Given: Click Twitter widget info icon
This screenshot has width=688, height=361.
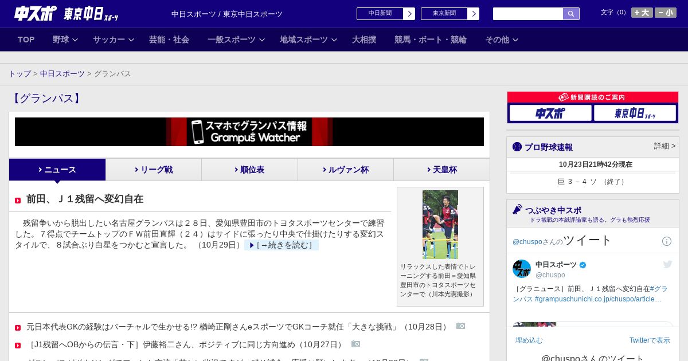Looking at the screenshot, I should pyautogui.click(x=667, y=241).
